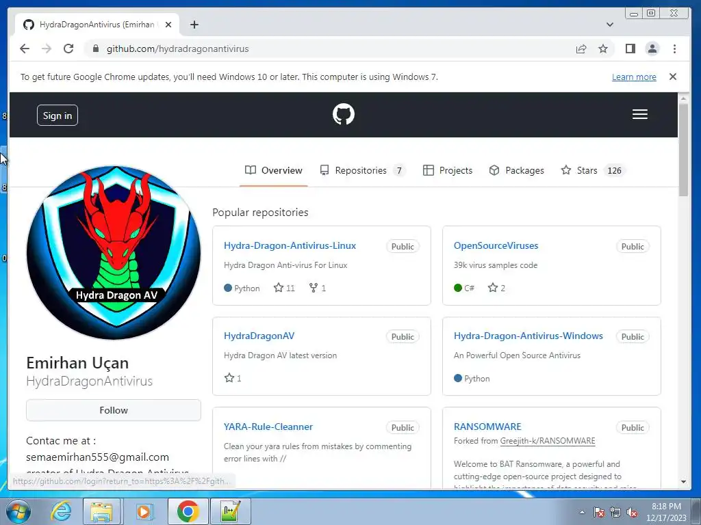Expand the tab search dropdown arrow
The height and width of the screenshot is (525, 701).
[610, 25]
